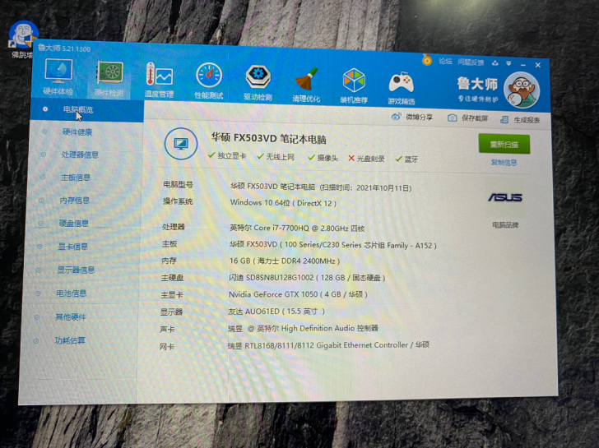Click the 鲁大师 mascot avatar

tap(522, 90)
